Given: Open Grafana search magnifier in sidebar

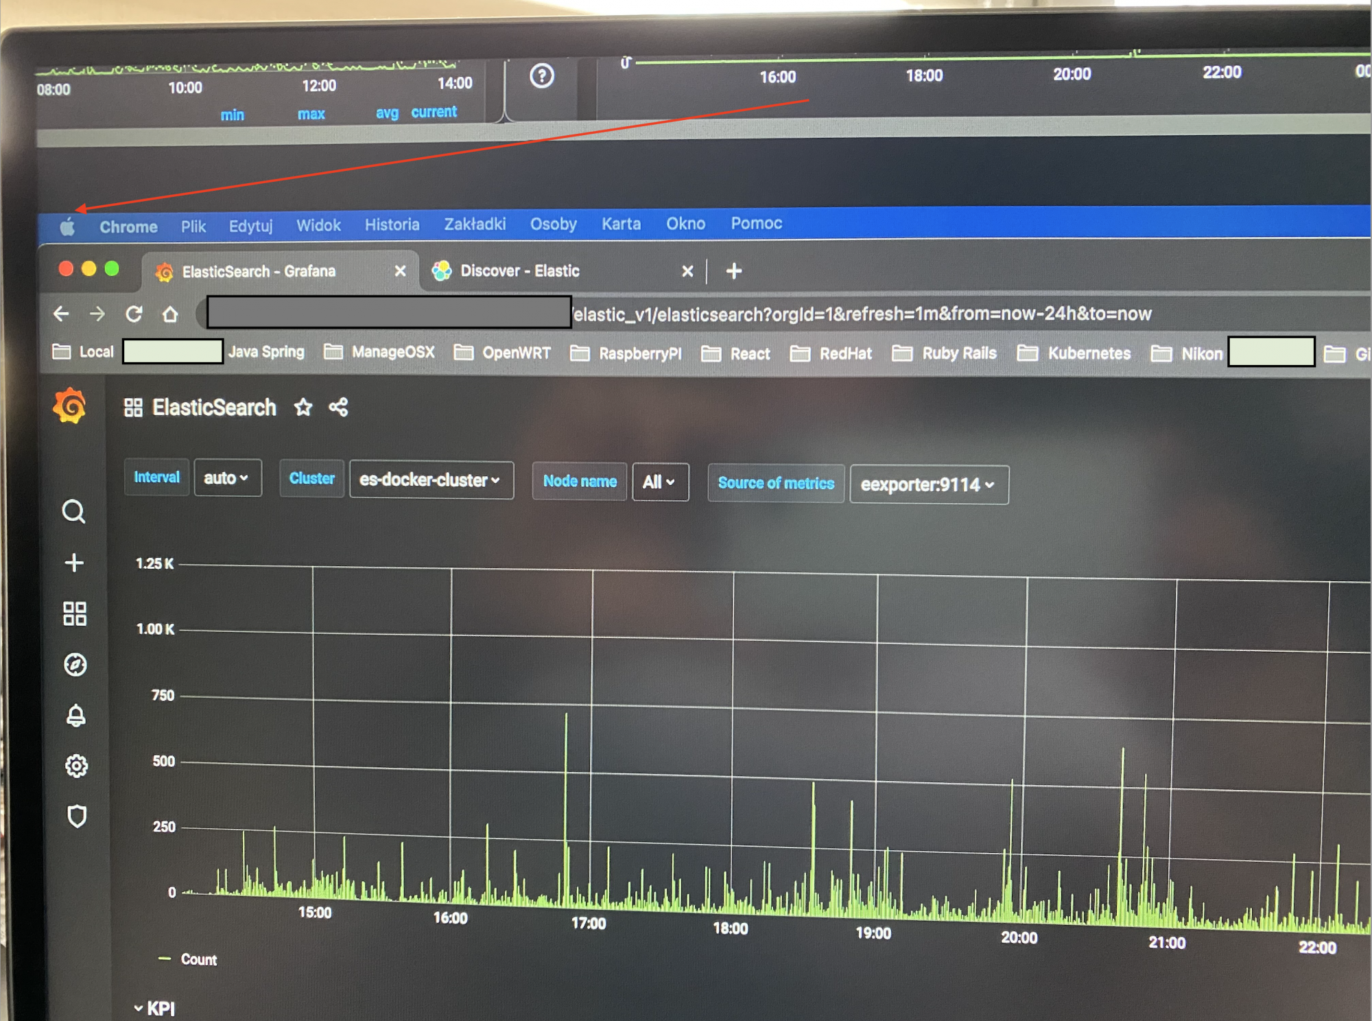Looking at the screenshot, I should 74,512.
